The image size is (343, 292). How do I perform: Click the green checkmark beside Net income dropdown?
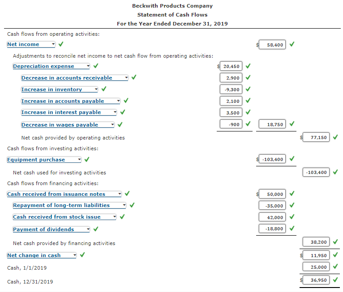pyautogui.click(x=61, y=44)
